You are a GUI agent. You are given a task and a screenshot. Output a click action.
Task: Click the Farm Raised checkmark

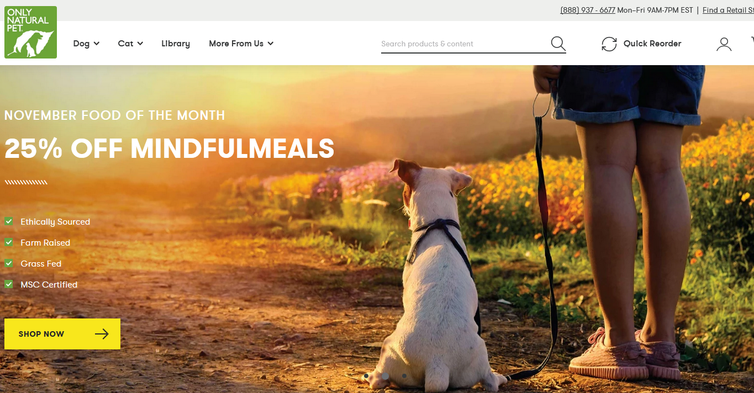[x=9, y=242]
